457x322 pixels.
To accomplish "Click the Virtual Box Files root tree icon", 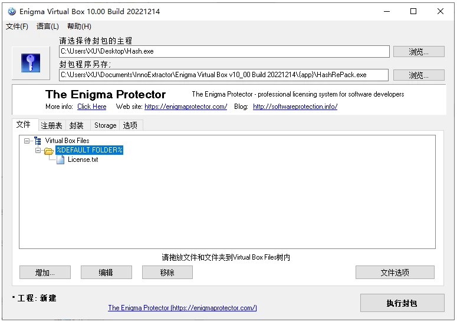I will [x=38, y=141].
